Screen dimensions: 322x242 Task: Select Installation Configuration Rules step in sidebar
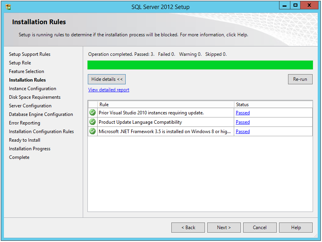coord(41,132)
